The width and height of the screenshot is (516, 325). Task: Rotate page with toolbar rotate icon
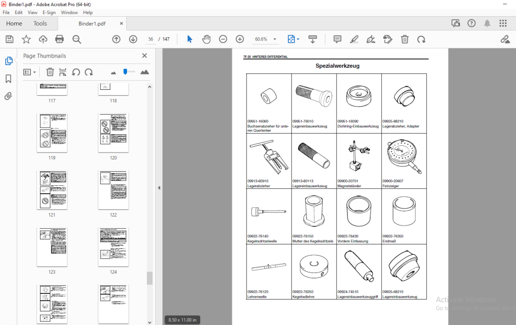click(x=421, y=40)
